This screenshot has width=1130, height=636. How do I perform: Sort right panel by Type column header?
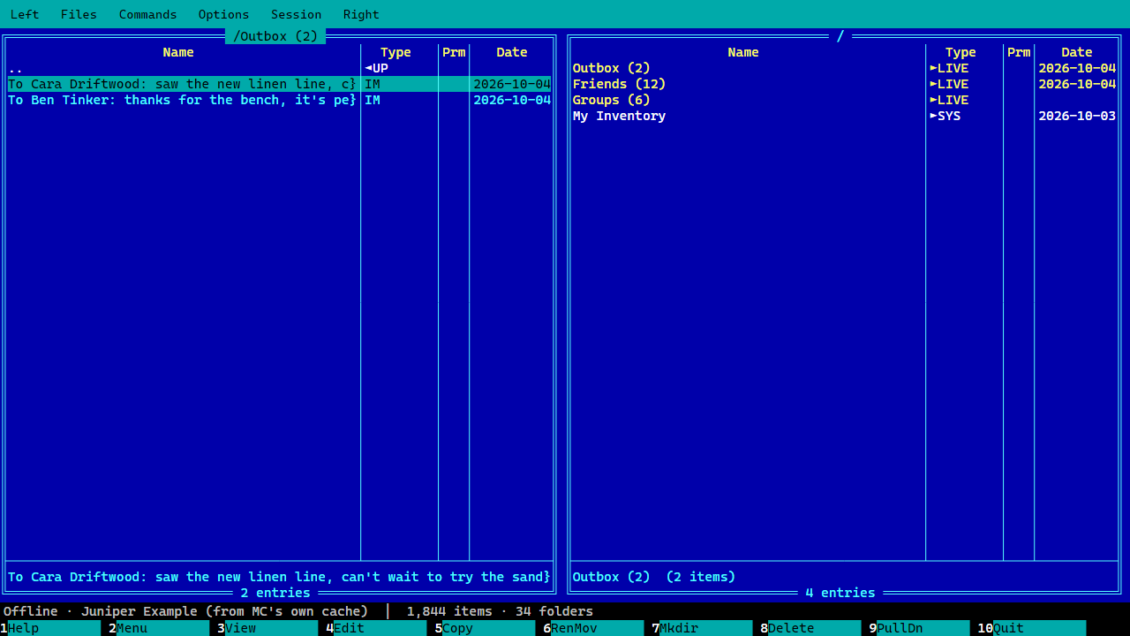coord(960,52)
